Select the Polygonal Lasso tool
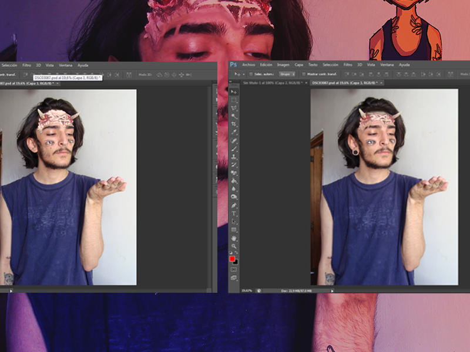Screen dimensions: 470x352 (234, 108)
